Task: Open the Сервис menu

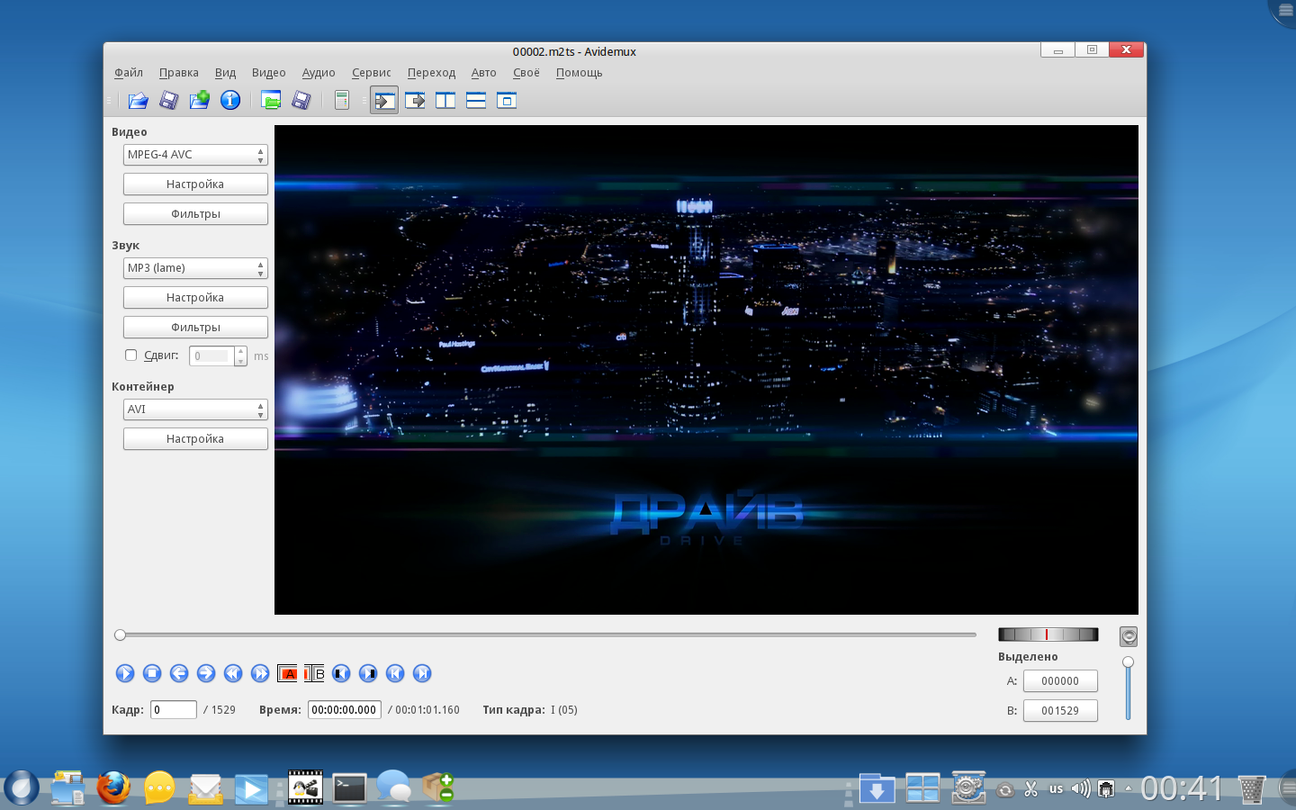Action: coord(371,73)
